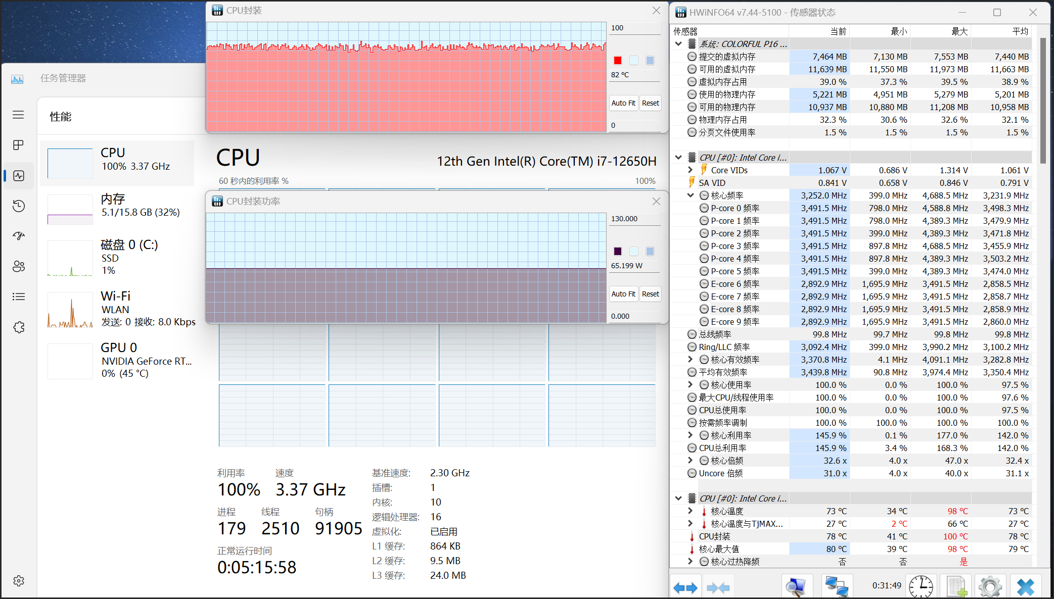Click the clock reset timer icon
Screen dimensions: 1054x599
[921, 587]
